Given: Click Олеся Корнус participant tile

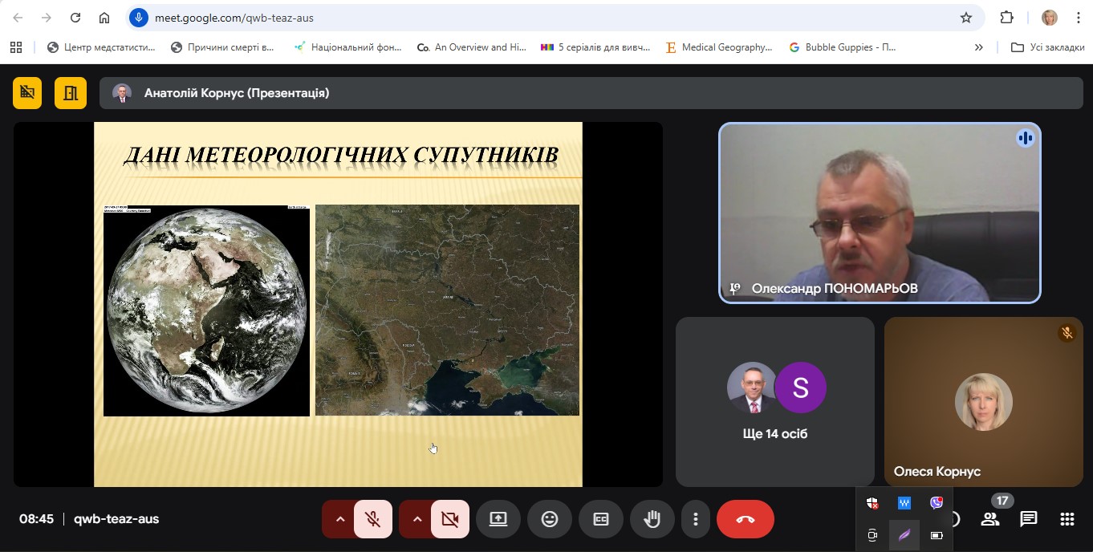Looking at the screenshot, I should coord(983,401).
